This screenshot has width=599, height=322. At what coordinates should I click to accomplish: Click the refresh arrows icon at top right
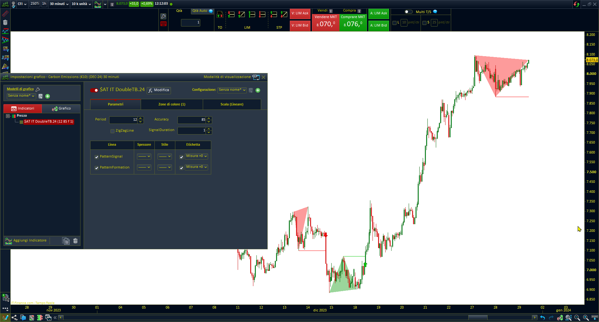[x=576, y=4]
